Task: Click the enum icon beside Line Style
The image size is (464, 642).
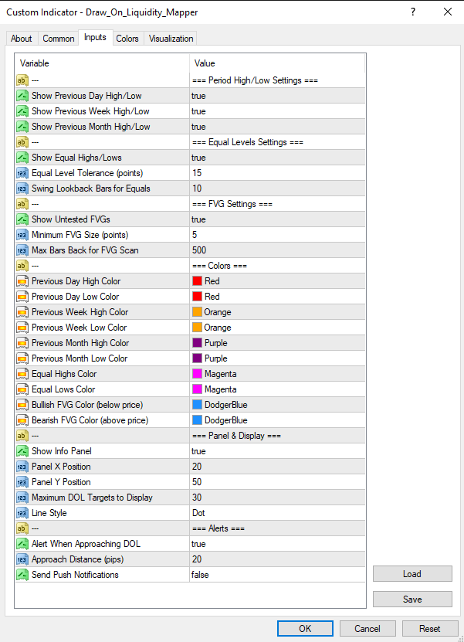Action: coord(22,513)
